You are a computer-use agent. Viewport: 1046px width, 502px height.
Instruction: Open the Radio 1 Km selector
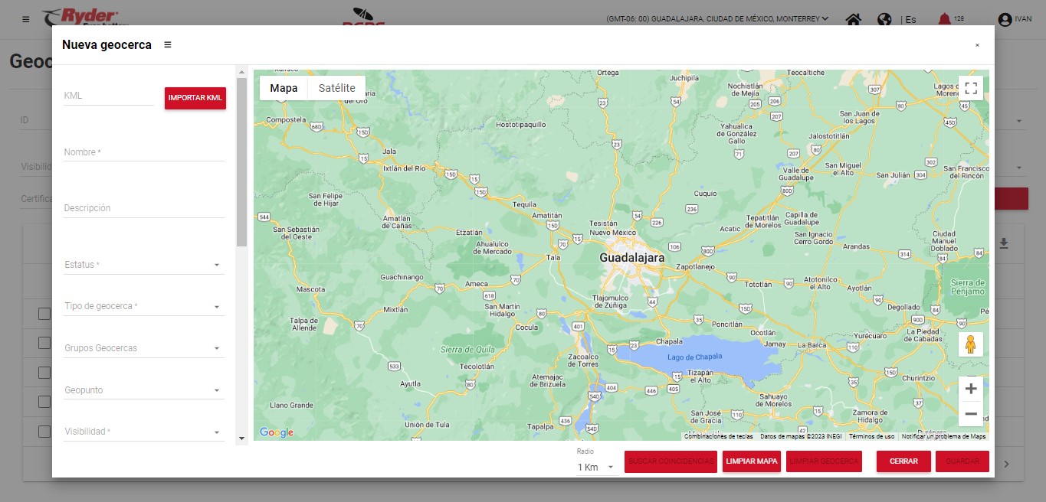[596, 467]
